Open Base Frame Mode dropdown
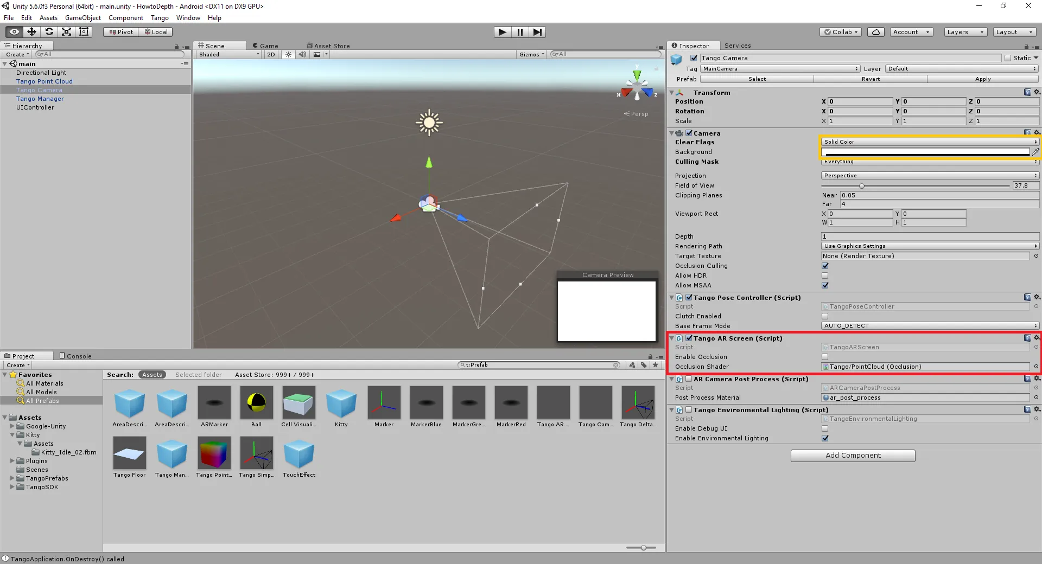The image size is (1042, 564). pos(930,326)
